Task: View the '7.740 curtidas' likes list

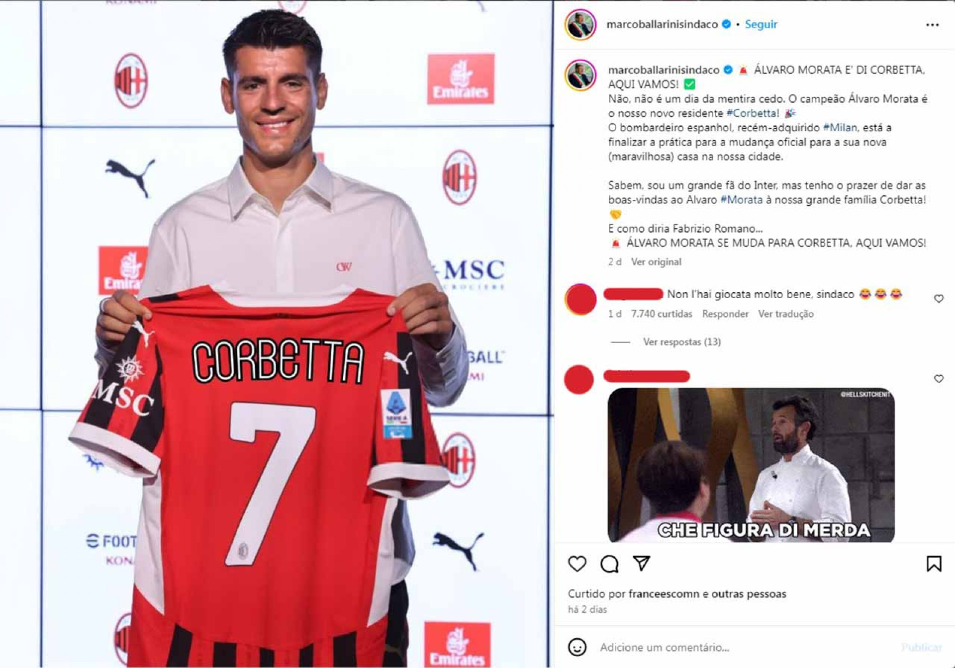Action: click(662, 314)
